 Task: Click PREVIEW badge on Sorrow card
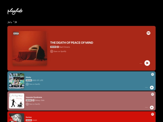29,120
